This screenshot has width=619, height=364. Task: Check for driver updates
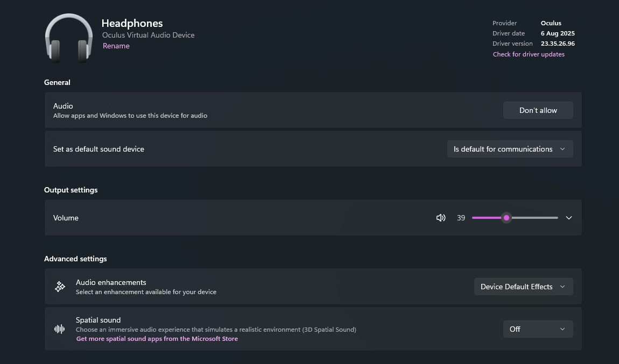(529, 54)
